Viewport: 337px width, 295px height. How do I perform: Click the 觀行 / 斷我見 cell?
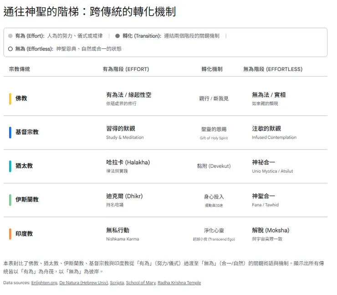214,98
